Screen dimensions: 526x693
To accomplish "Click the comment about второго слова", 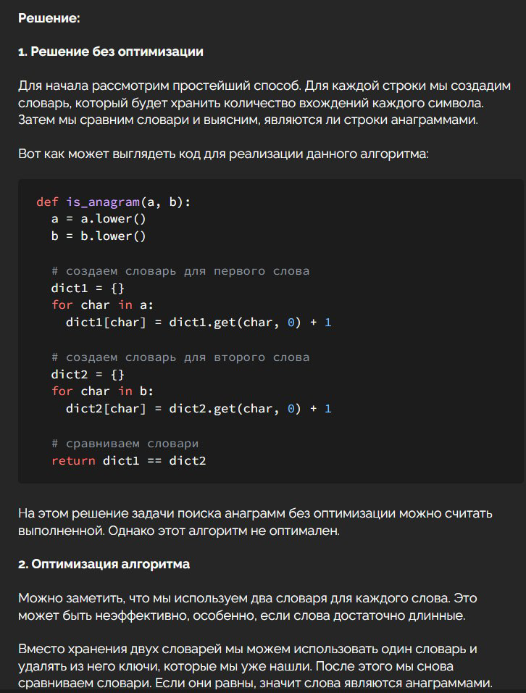I will [180, 357].
